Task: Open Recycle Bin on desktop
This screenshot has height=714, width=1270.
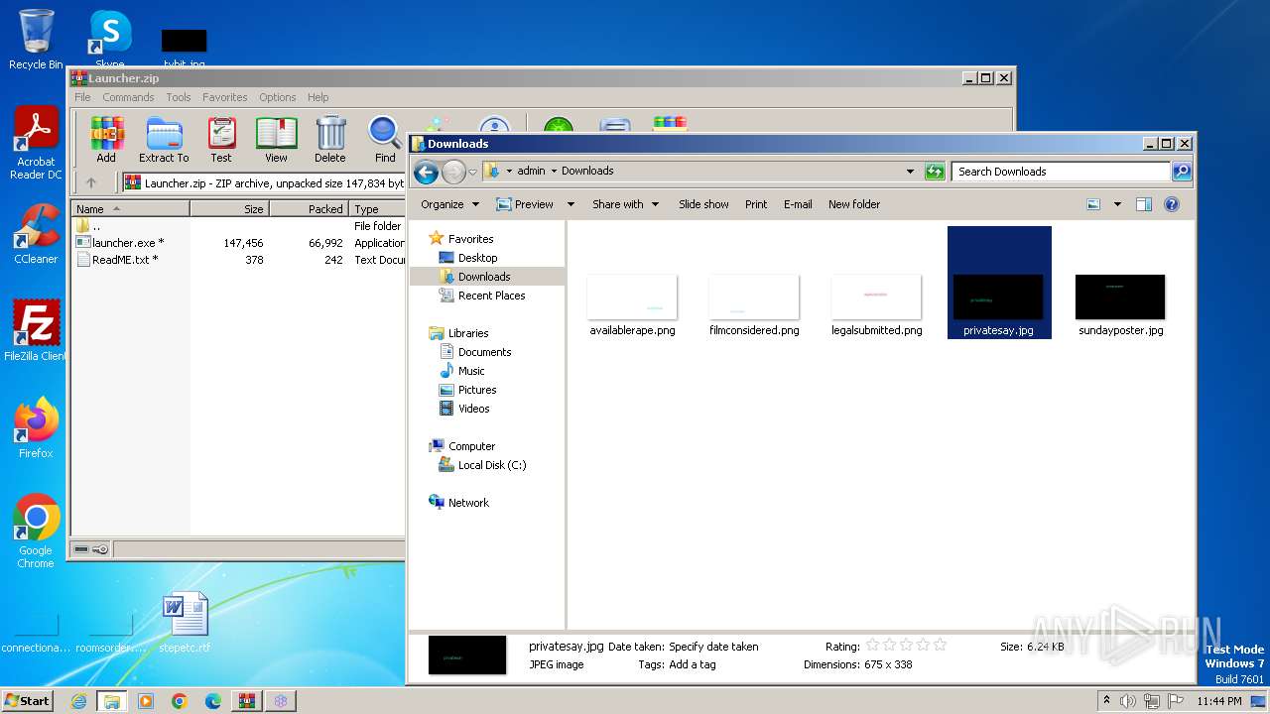Action: (x=36, y=40)
